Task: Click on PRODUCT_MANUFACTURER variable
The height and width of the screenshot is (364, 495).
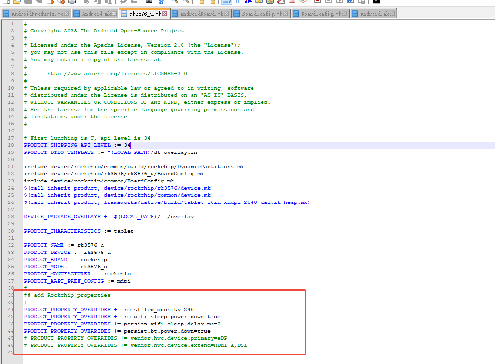Action: [x=57, y=274]
